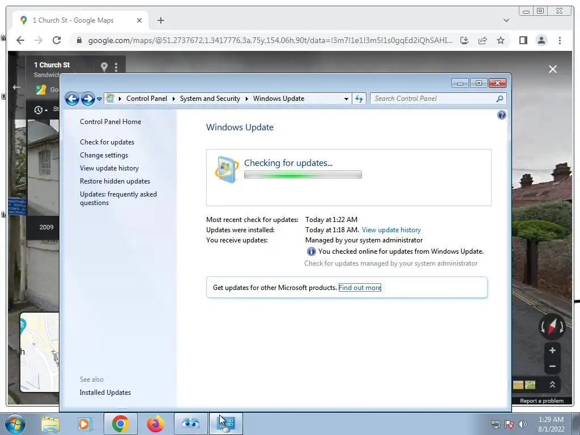Go to Control Panel Home
Screen dimensions: 580x435
point(110,122)
